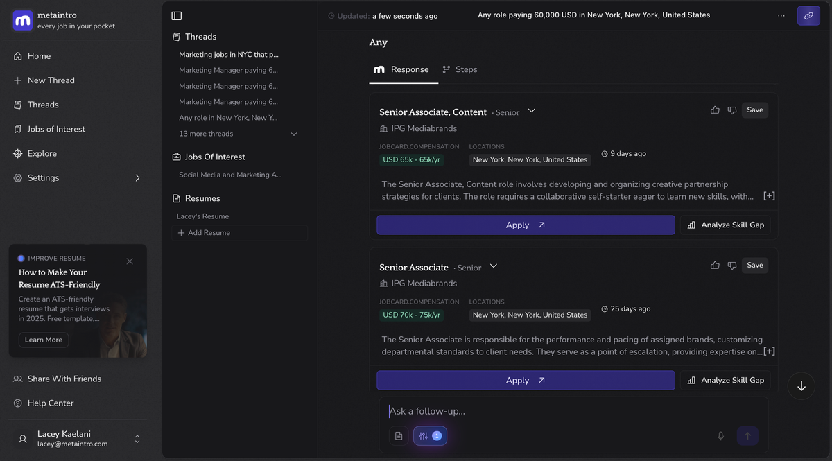The width and height of the screenshot is (832, 461).
Task: Select Explore in the left sidebar
Action: pyautogui.click(x=44, y=153)
